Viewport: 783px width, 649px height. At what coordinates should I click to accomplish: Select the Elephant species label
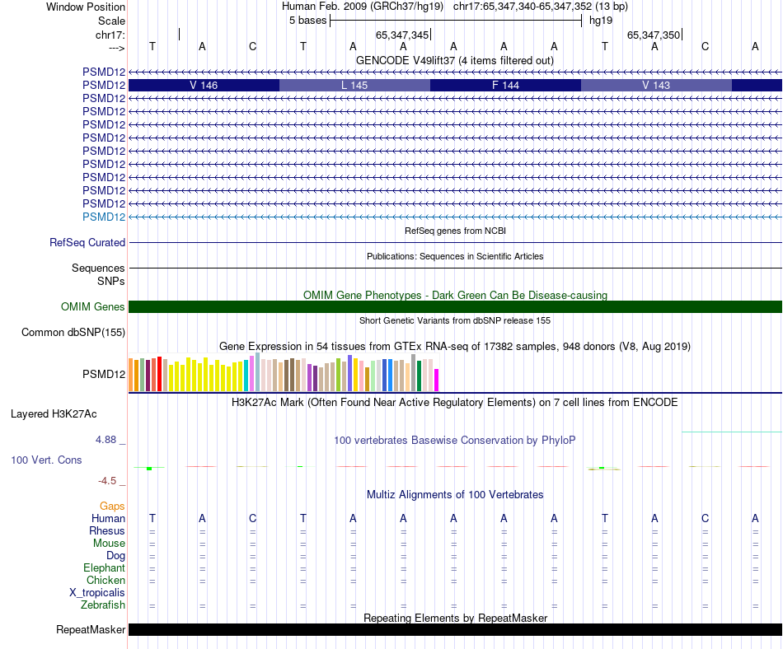[105, 567]
